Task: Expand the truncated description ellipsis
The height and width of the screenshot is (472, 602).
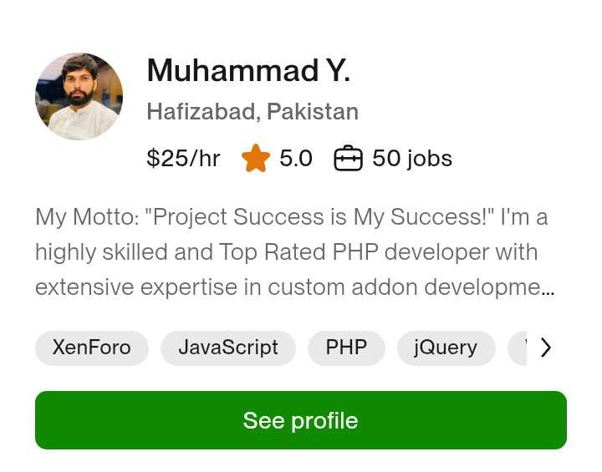Action: click(x=548, y=289)
